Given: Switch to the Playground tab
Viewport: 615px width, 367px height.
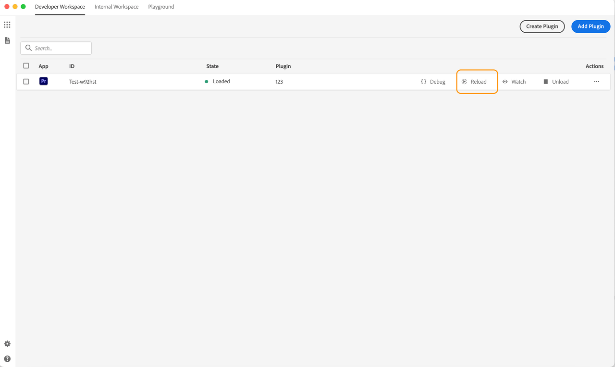Looking at the screenshot, I should [x=161, y=7].
